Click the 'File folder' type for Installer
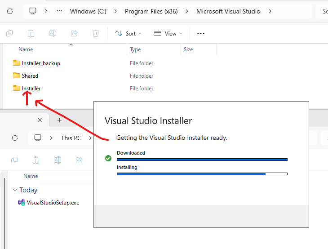 tap(142, 88)
